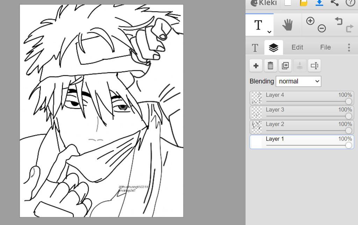Open the help question mark icon
The height and width of the screenshot is (225, 358).
(350, 3)
